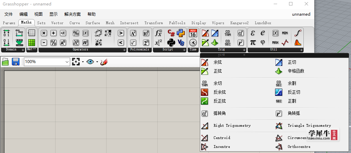Switch to the Vector tab
Image resolution: width=351 pixels, height=153 pixels.
point(57,23)
